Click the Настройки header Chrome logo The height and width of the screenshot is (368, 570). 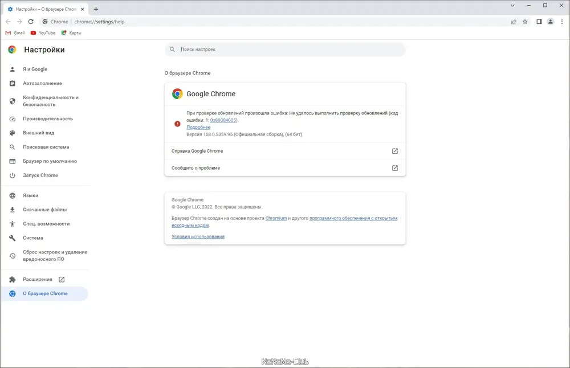(x=12, y=50)
